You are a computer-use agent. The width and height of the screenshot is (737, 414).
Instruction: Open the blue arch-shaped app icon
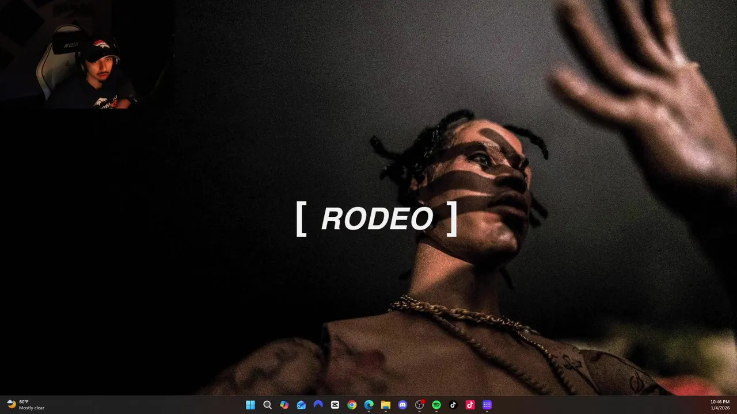click(x=318, y=405)
